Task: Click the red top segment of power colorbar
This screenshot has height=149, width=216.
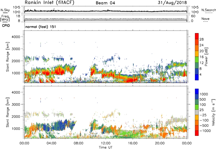Action: tap(197, 36)
